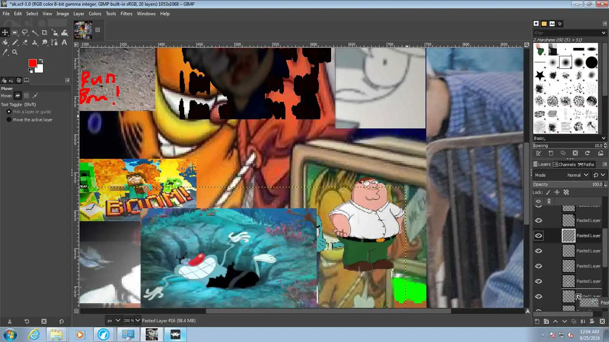This screenshot has height=342, width=609.
Task: Select the Eraser tool
Action: click(x=25, y=43)
